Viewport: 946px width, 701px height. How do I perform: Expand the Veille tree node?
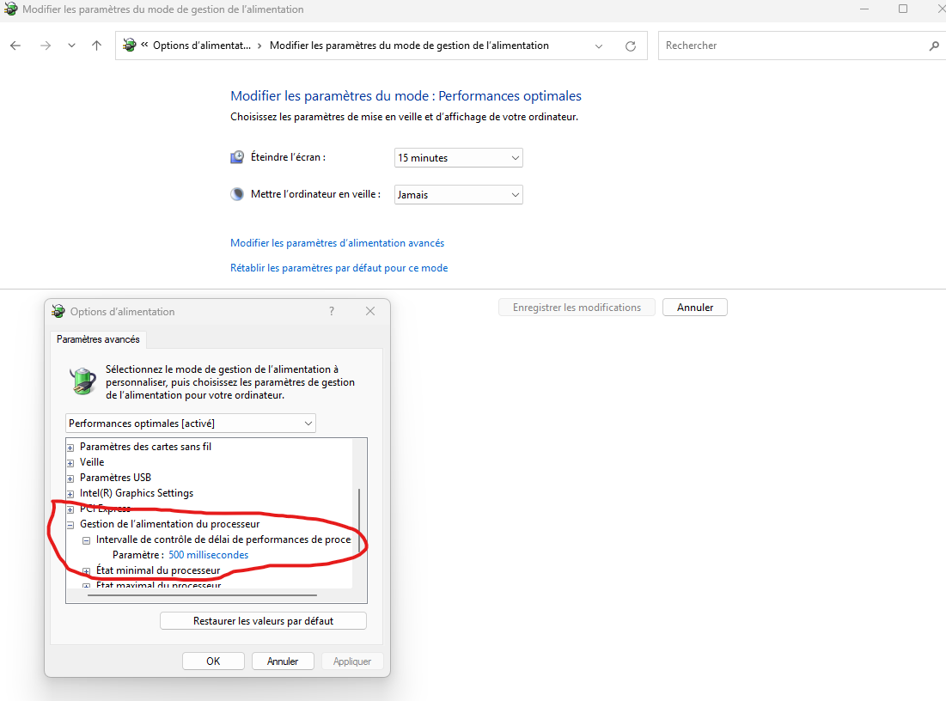[x=70, y=463]
